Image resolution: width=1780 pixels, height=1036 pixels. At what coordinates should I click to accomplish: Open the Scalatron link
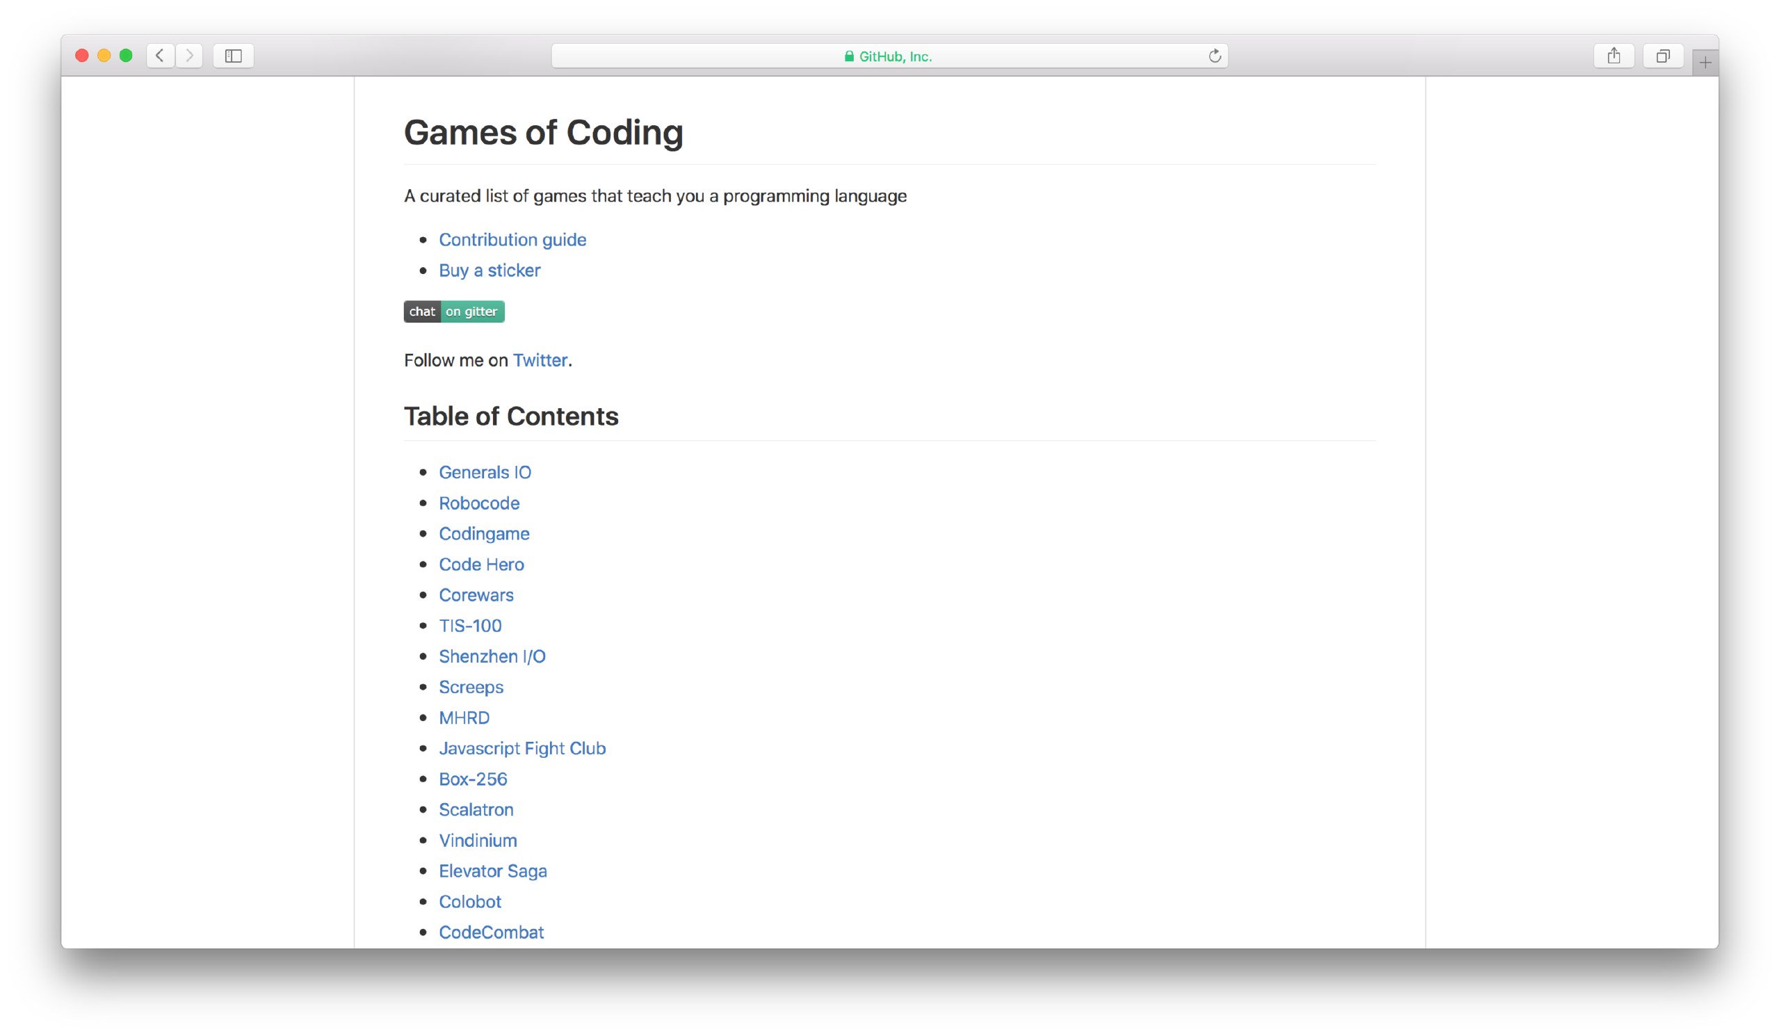tap(477, 810)
